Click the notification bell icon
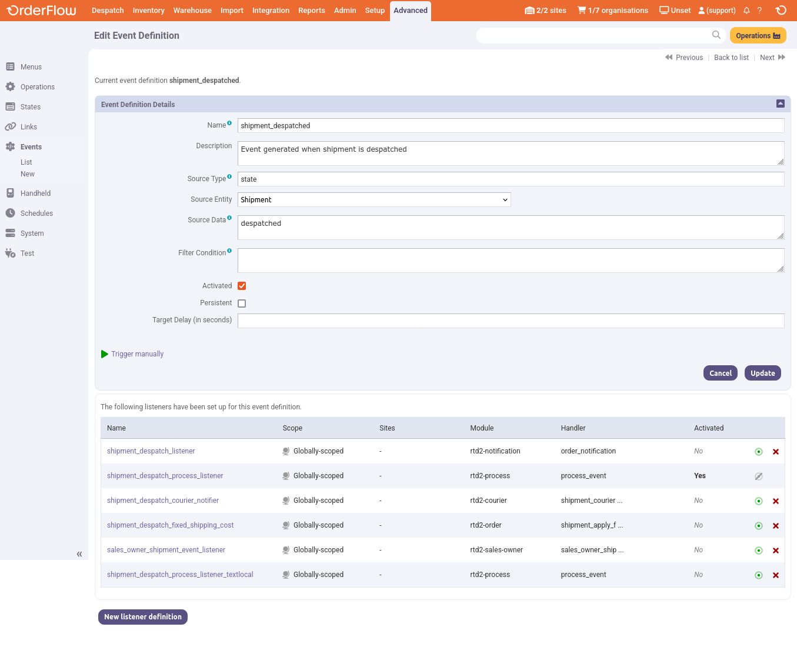The height and width of the screenshot is (647, 797). [746, 11]
